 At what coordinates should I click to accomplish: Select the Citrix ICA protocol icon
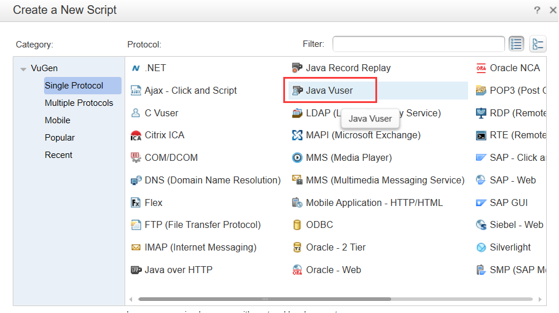136,135
